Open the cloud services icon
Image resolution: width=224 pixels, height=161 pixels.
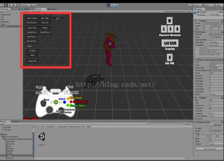[190, 5]
